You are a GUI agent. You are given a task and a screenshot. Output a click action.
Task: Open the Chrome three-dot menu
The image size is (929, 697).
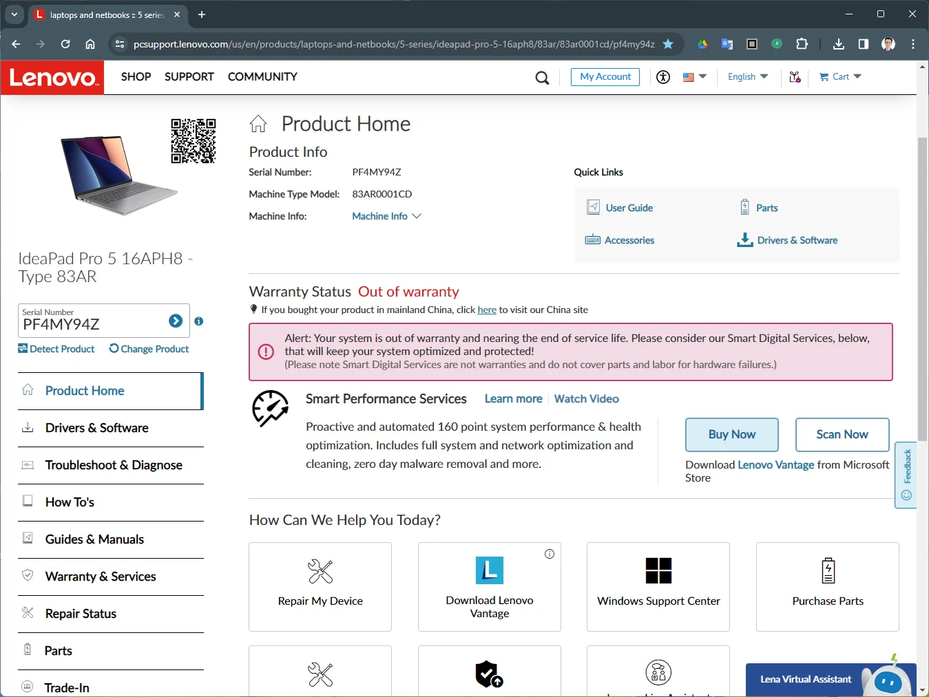[x=913, y=44]
